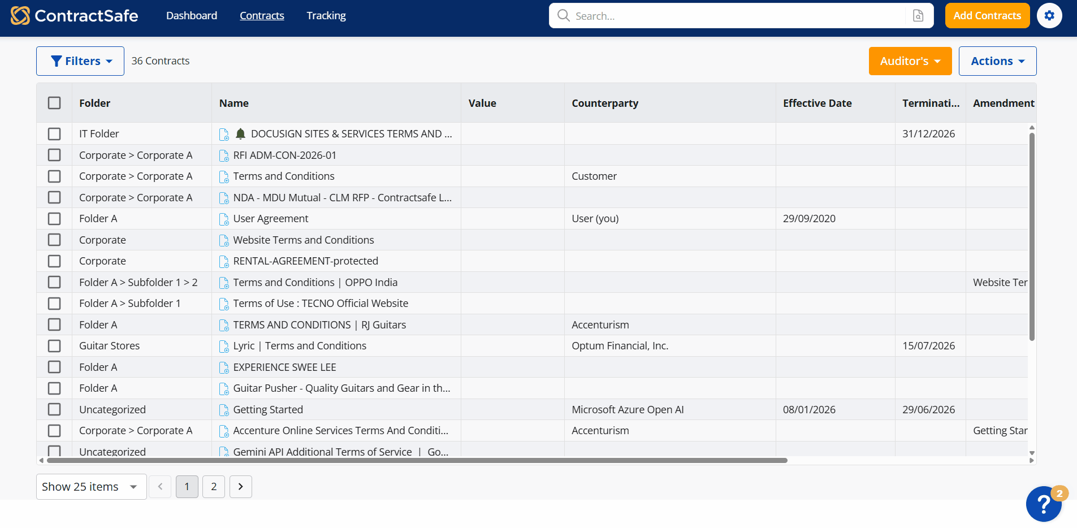
Task: Toggle the select-all header checkbox
Action: click(54, 103)
